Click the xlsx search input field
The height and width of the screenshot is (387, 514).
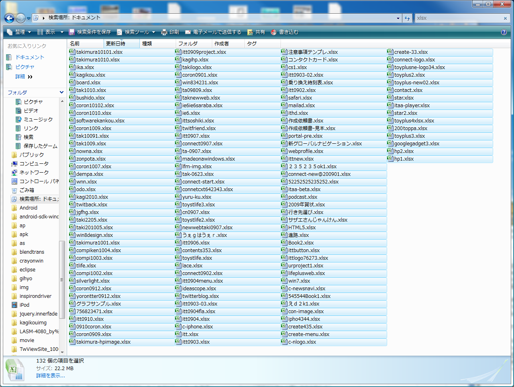point(459,18)
